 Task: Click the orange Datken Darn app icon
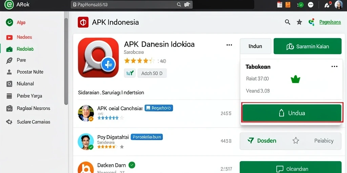[86, 168]
